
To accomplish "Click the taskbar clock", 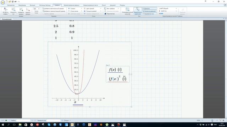I will (x=222, y=125).
